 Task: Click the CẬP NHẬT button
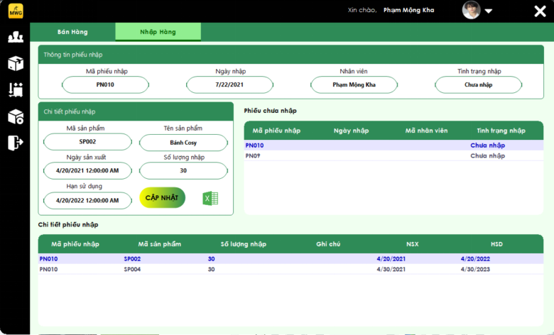click(x=162, y=198)
